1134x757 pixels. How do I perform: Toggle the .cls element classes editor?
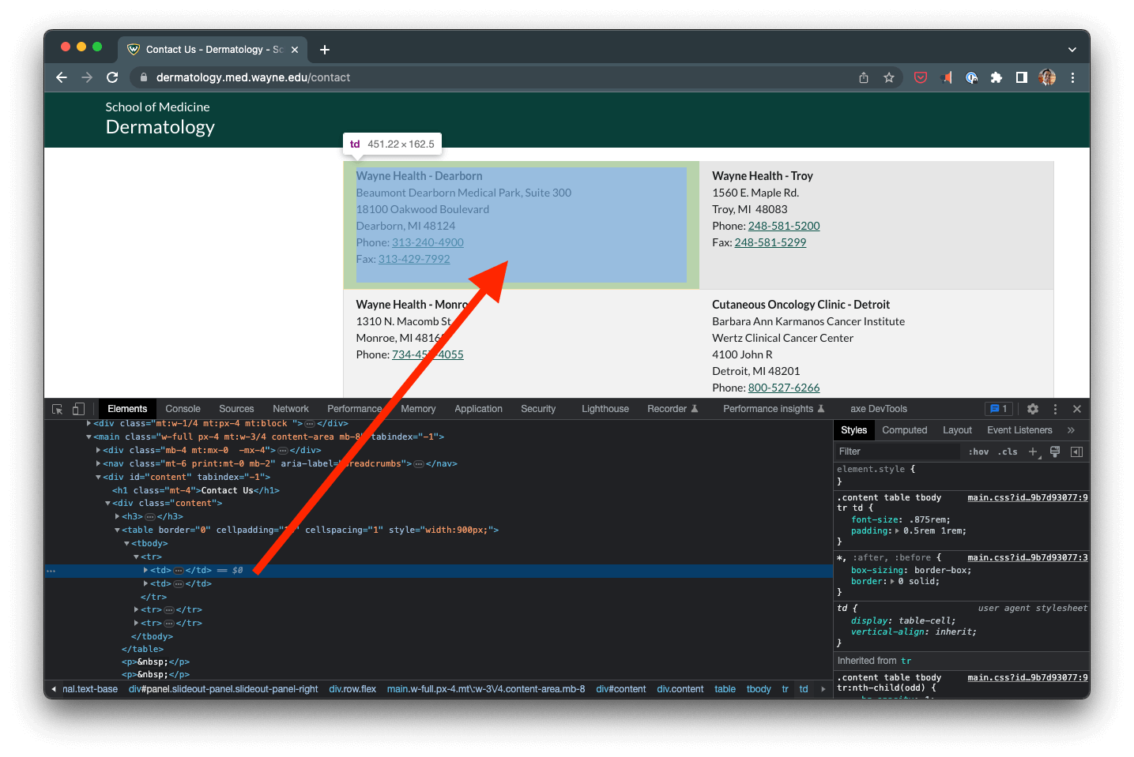click(x=1008, y=452)
